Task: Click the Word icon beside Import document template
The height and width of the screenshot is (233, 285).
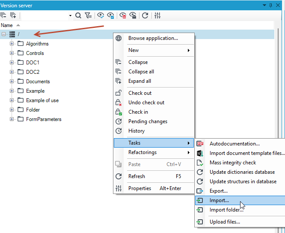Action: [200, 153]
